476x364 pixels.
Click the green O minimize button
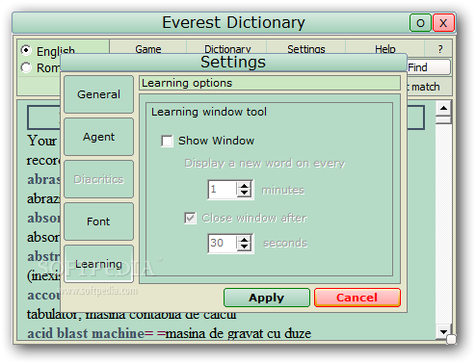(x=420, y=23)
